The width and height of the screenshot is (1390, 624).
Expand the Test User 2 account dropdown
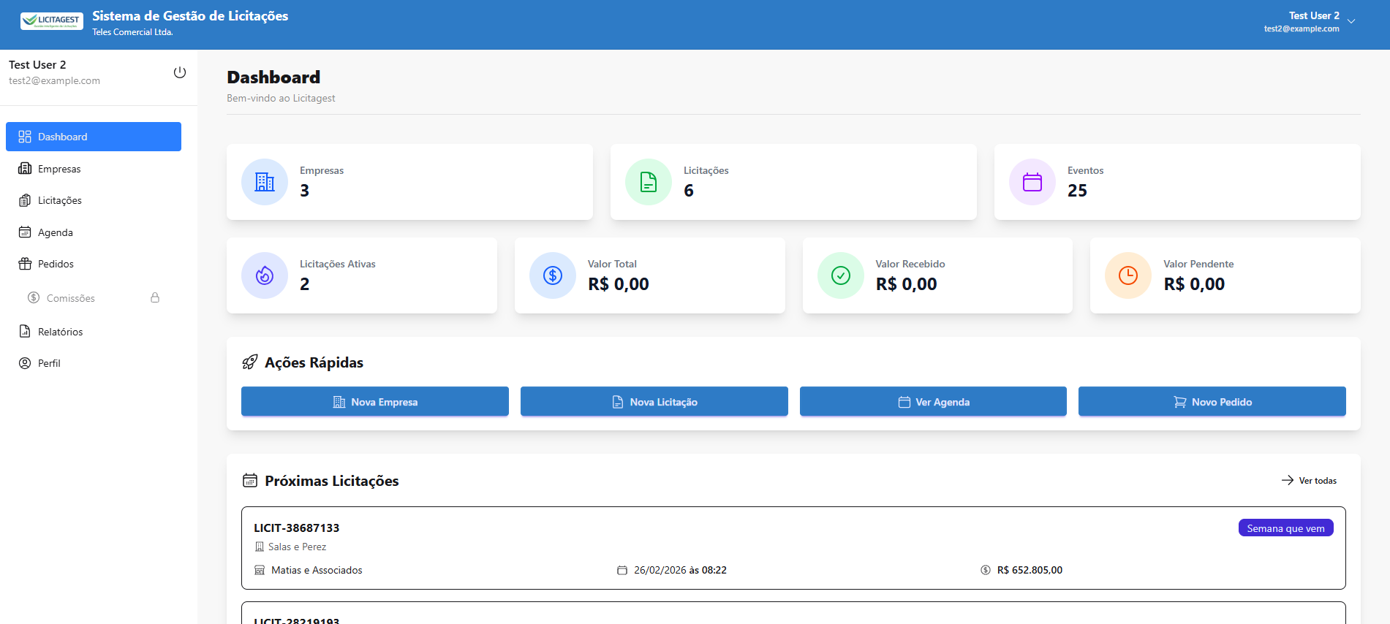click(1351, 21)
